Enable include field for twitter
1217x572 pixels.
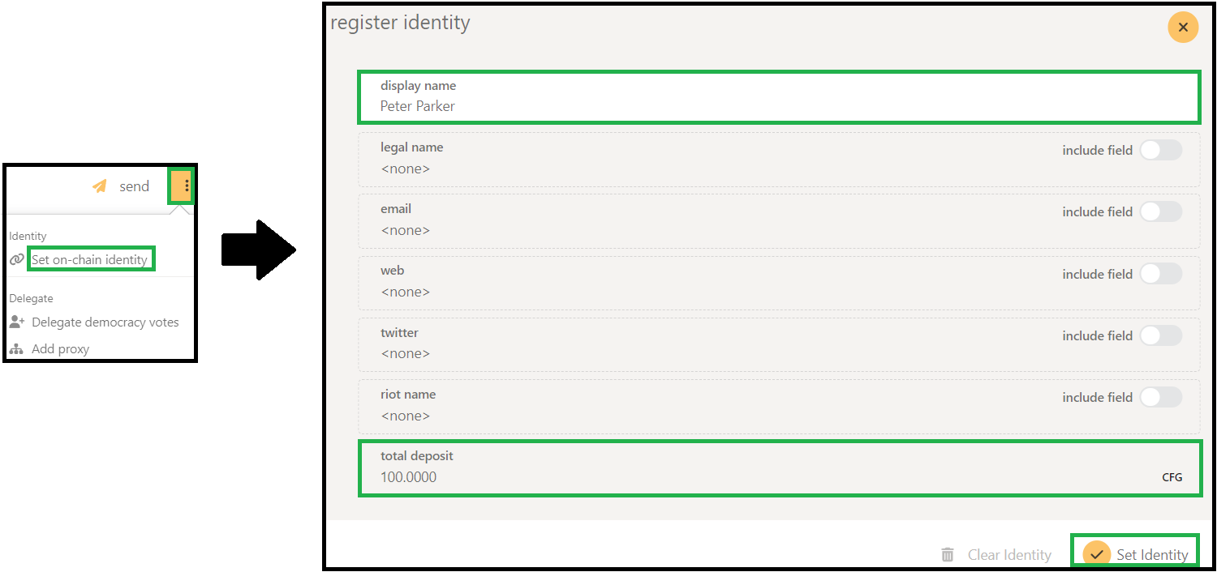[1160, 335]
